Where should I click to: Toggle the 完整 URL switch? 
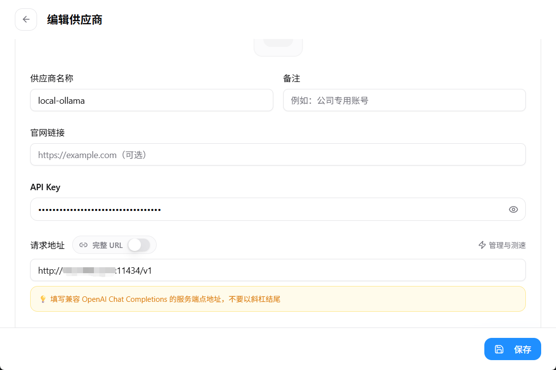[x=139, y=245]
